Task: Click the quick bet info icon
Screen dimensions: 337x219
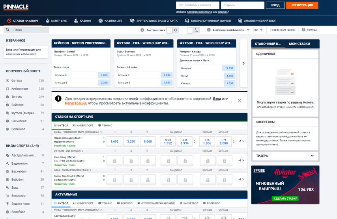Action: [x=142, y=30]
